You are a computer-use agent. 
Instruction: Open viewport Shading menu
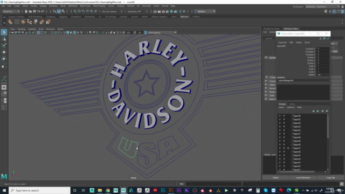click(22, 29)
